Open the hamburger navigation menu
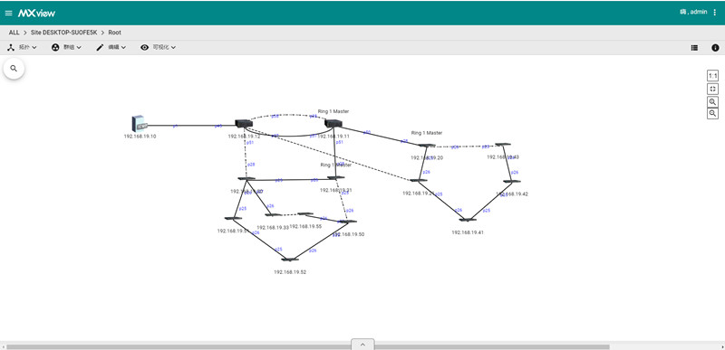The width and height of the screenshot is (725, 350). click(8, 13)
